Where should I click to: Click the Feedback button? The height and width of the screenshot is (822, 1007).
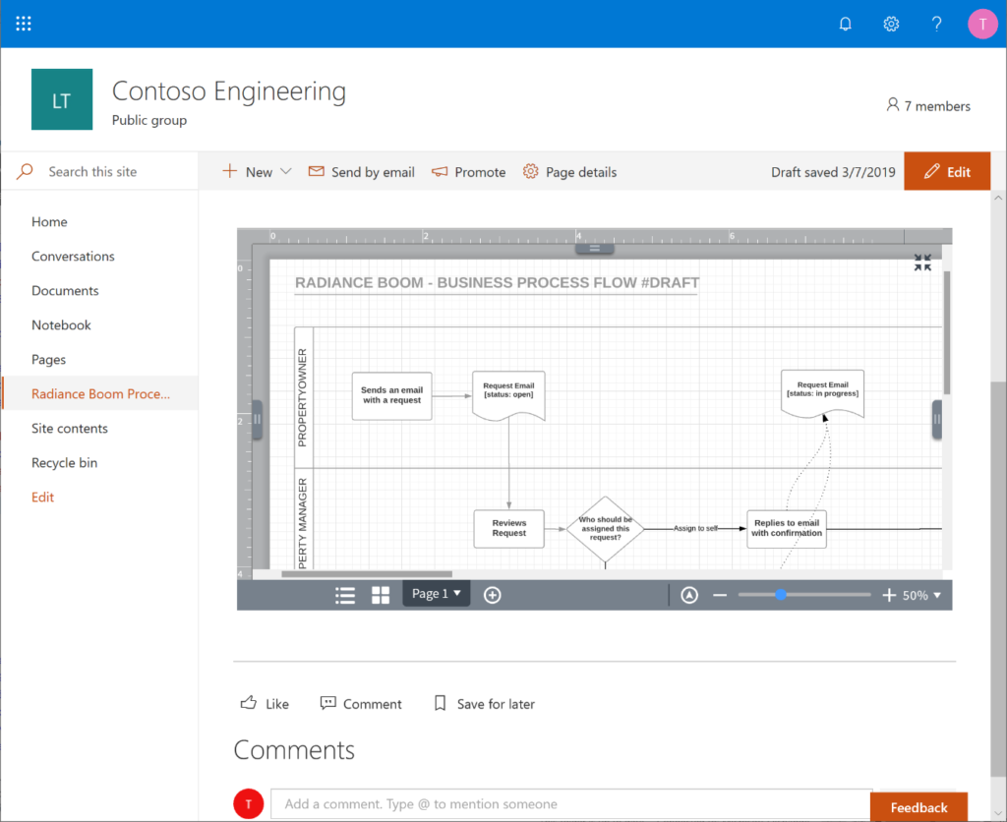918,807
